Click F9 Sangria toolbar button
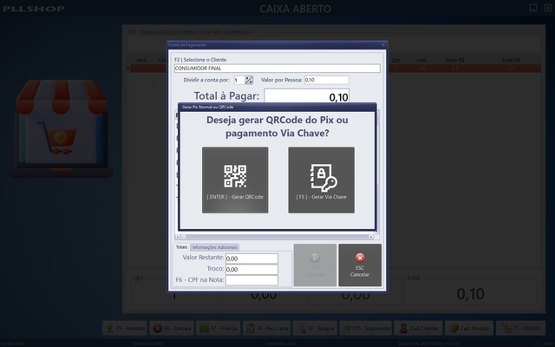The height and width of the screenshot is (347, 555). coord(315,328)
